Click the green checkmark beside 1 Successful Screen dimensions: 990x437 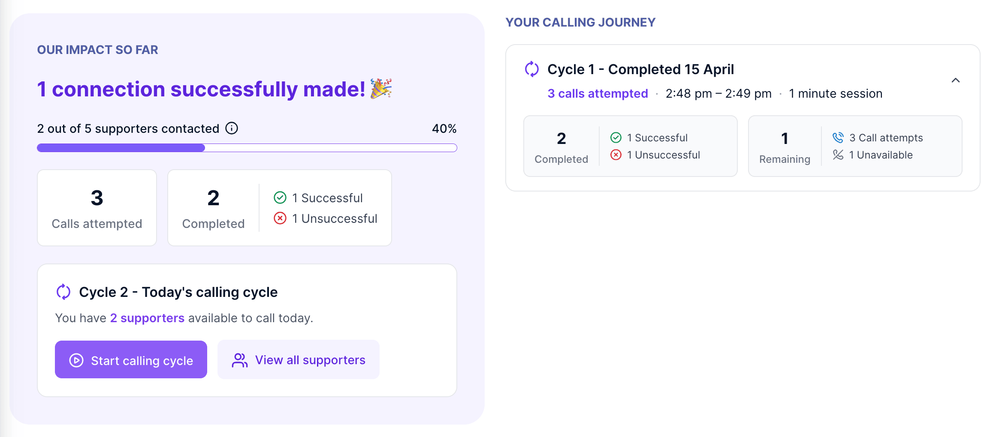(x=280, y=198)
